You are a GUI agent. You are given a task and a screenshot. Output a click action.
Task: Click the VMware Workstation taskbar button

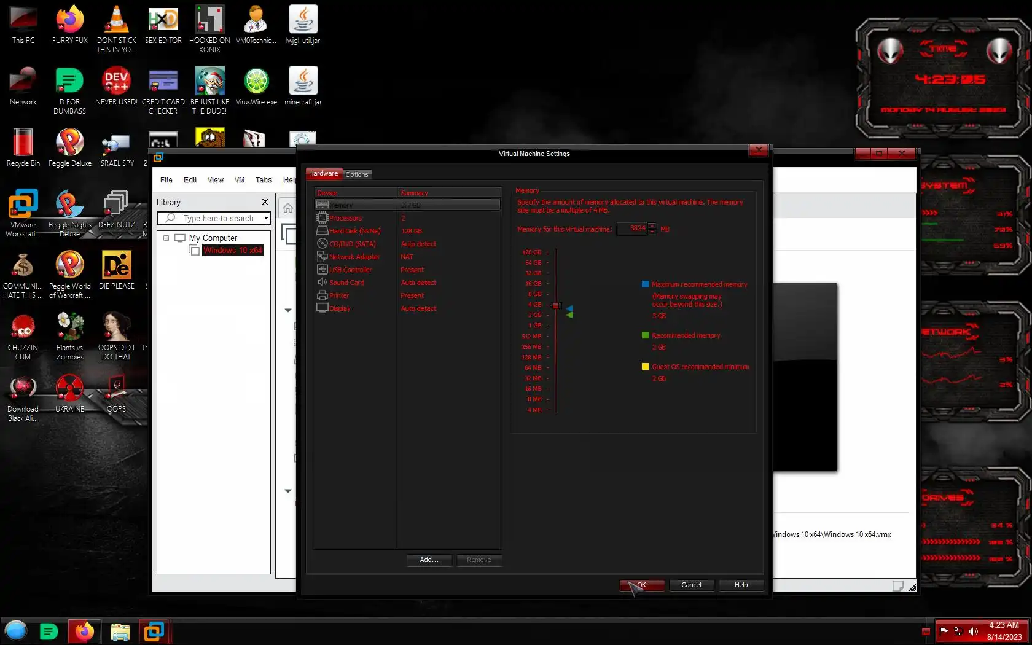click(x=154, y=631)
